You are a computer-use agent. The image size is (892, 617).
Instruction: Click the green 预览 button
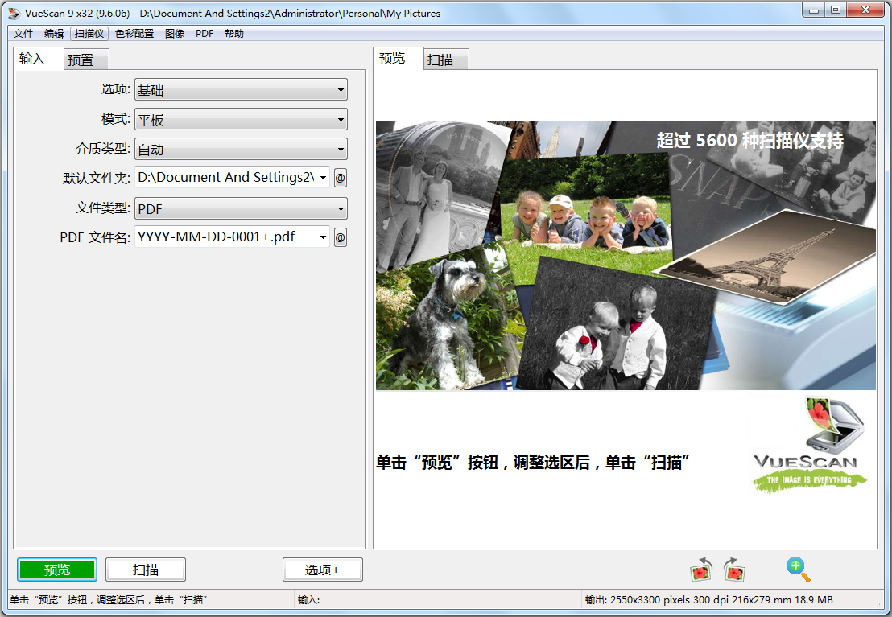[x=57, y=570]
